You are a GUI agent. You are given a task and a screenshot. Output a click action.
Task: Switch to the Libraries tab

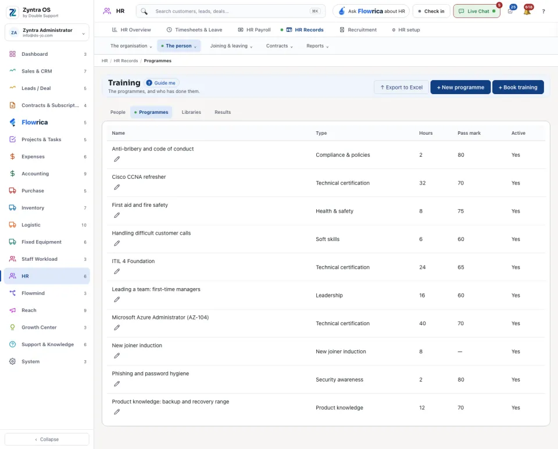point(191,112)
